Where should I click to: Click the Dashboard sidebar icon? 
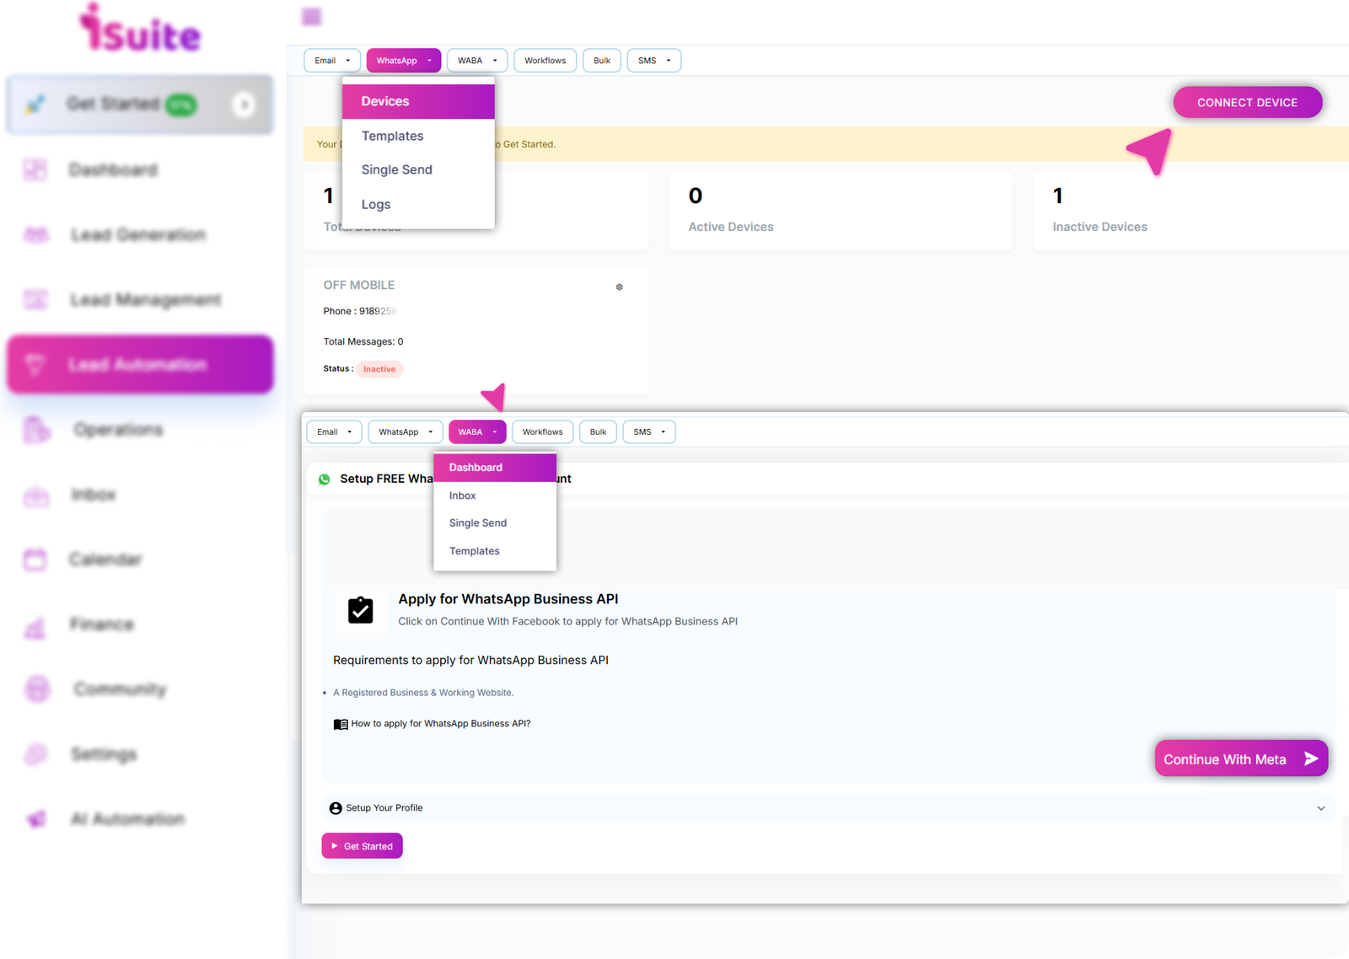(x=35, y=170)
